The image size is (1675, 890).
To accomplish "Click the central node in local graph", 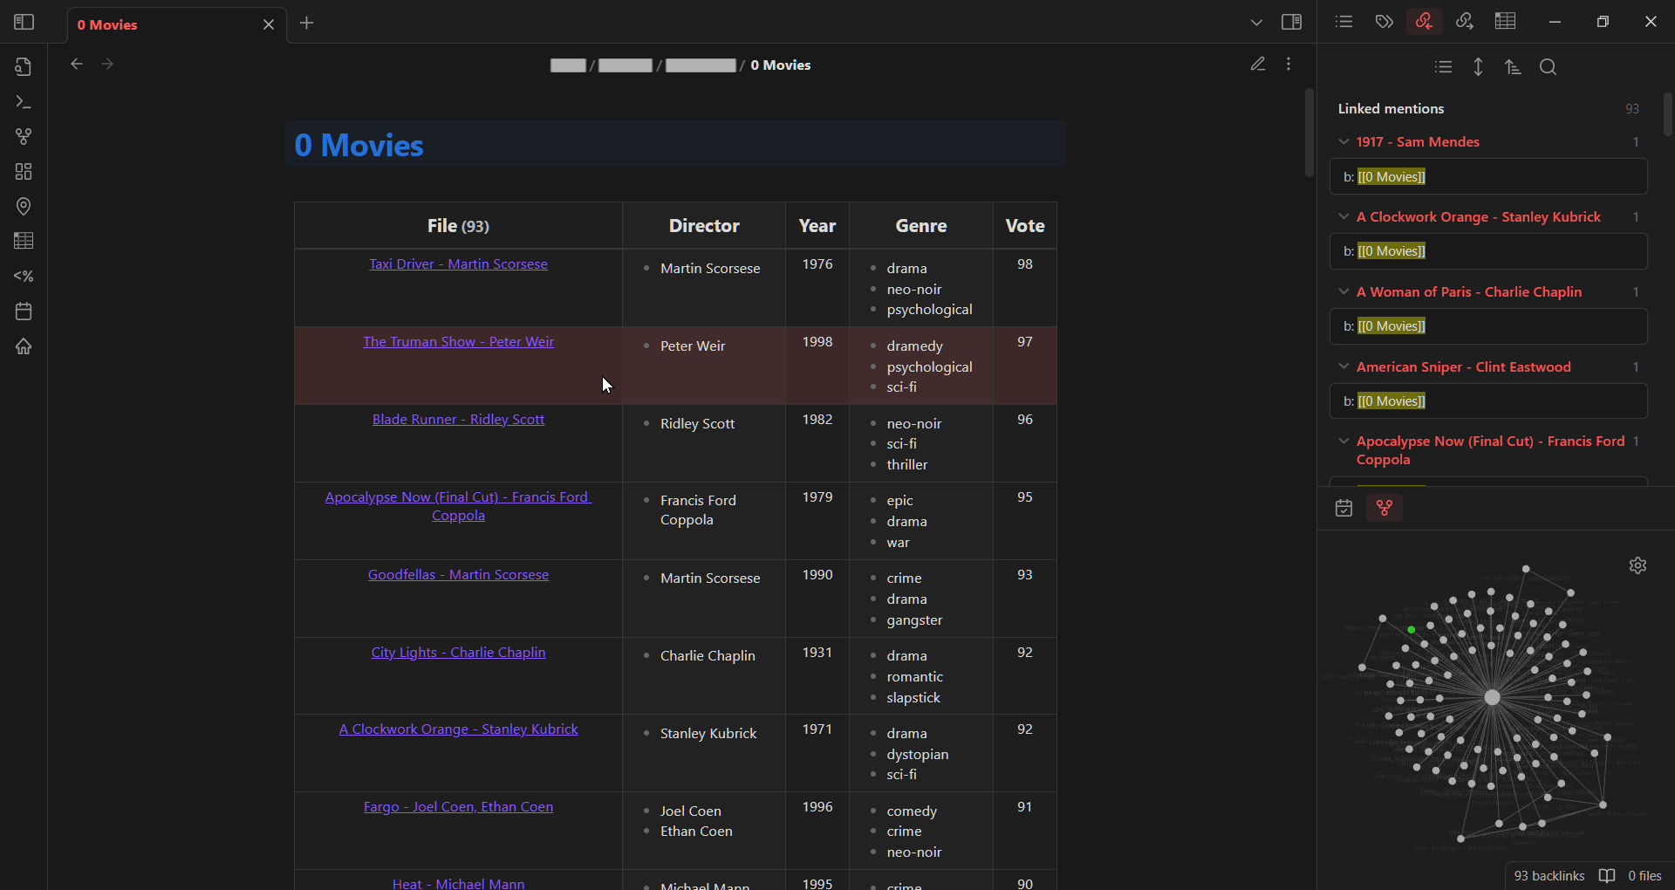I will pos(1493,697).
